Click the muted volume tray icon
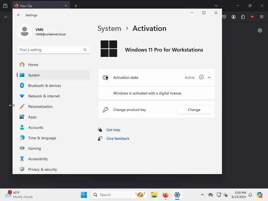The height and width of the screenshot is (201, 268). (x=226, y=195)
